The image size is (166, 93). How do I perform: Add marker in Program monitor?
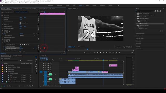click(x=85, y=52)
